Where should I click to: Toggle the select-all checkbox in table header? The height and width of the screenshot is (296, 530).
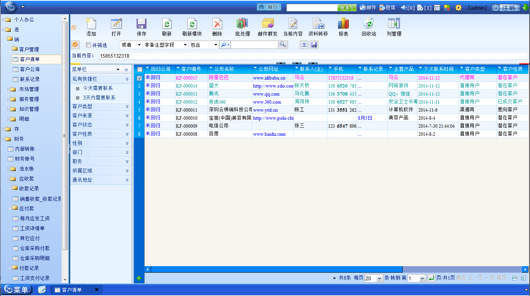pos(140,69)
